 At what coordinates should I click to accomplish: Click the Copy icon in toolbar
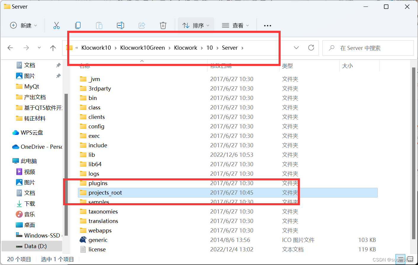78,25
